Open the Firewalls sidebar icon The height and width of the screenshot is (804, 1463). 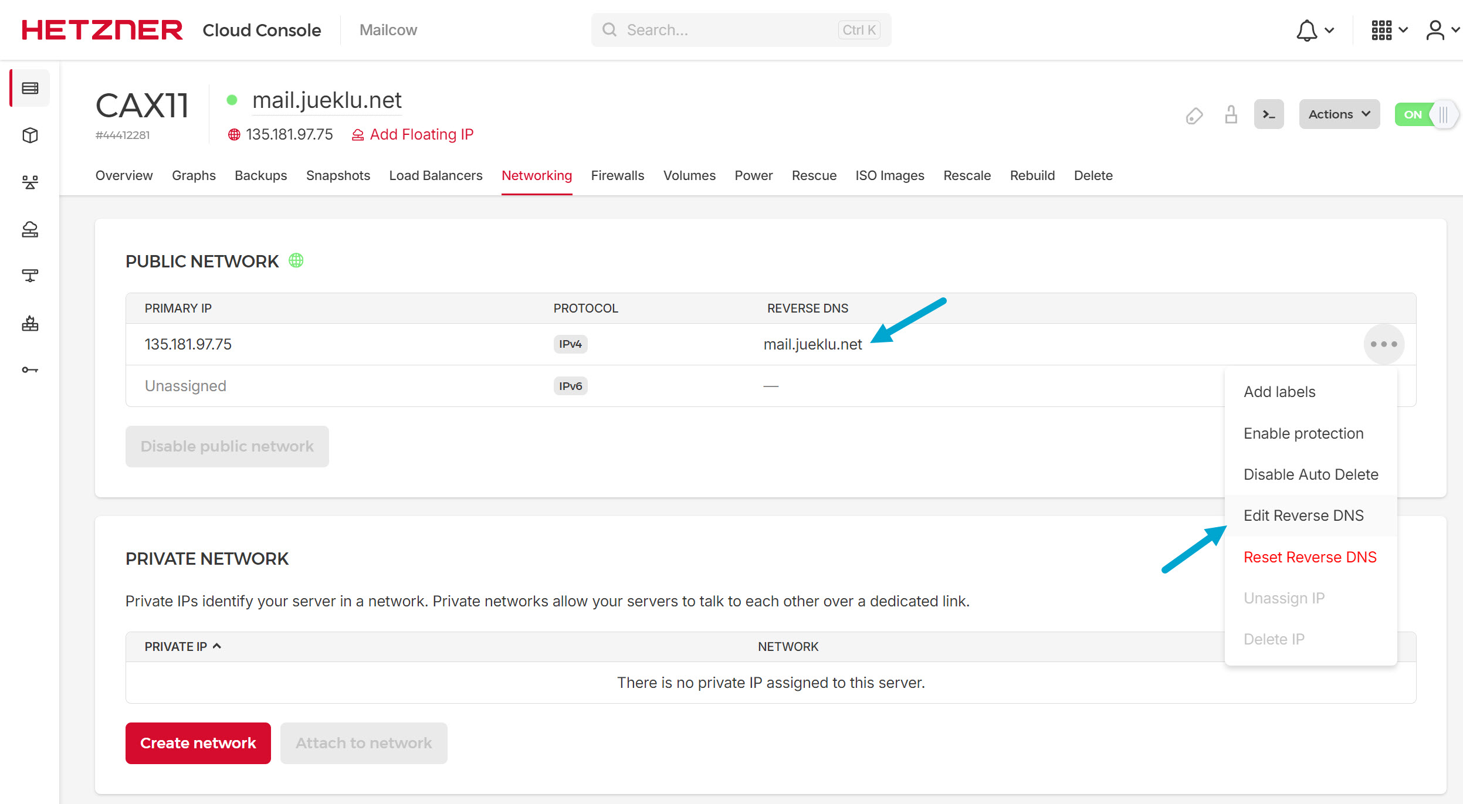pyautogui.click(x=30, y=323)
